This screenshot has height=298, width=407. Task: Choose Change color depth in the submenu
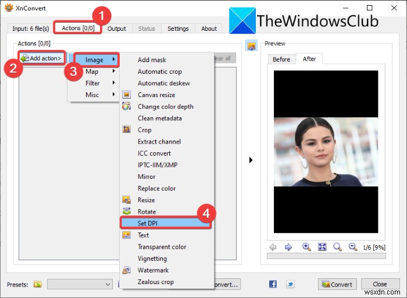(x=167, y=107)
